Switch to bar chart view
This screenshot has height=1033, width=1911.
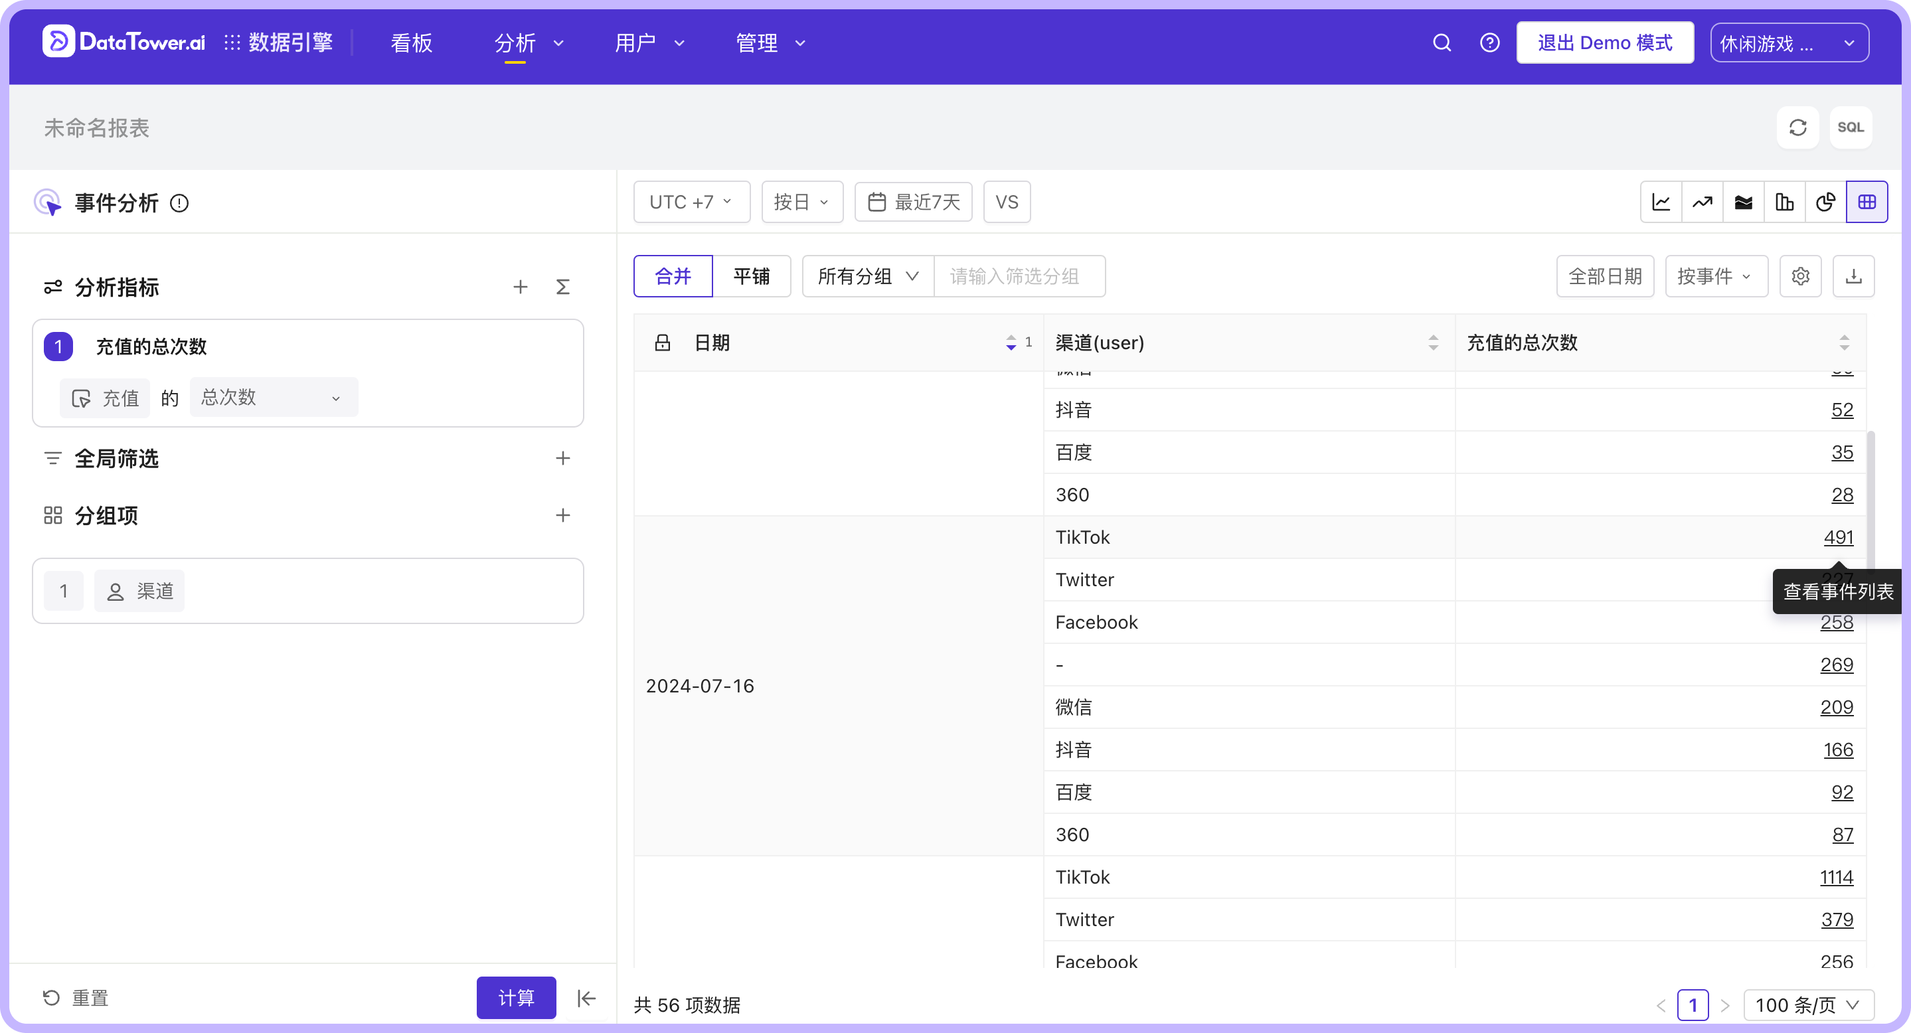coord(1785,201)
